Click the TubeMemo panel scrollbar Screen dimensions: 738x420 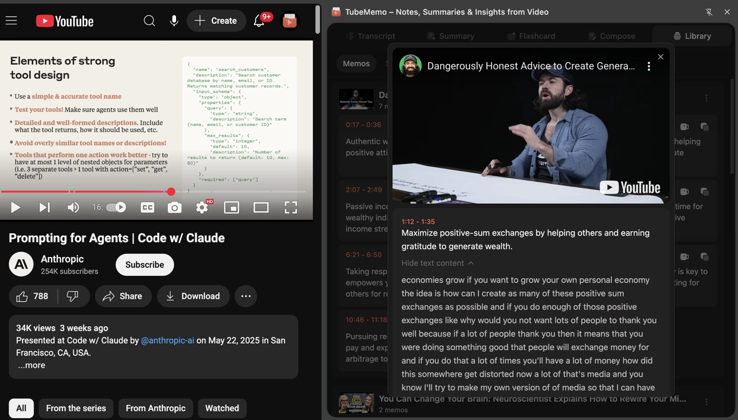732,126
